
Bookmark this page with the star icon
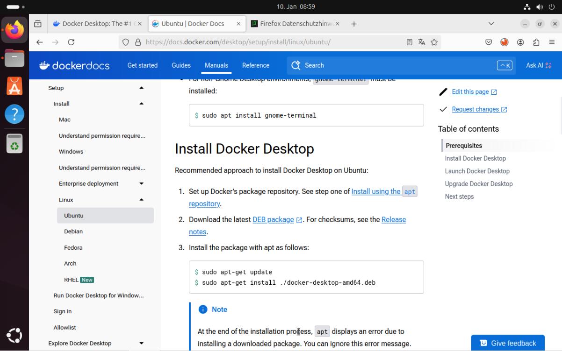(x=434, y=42)
